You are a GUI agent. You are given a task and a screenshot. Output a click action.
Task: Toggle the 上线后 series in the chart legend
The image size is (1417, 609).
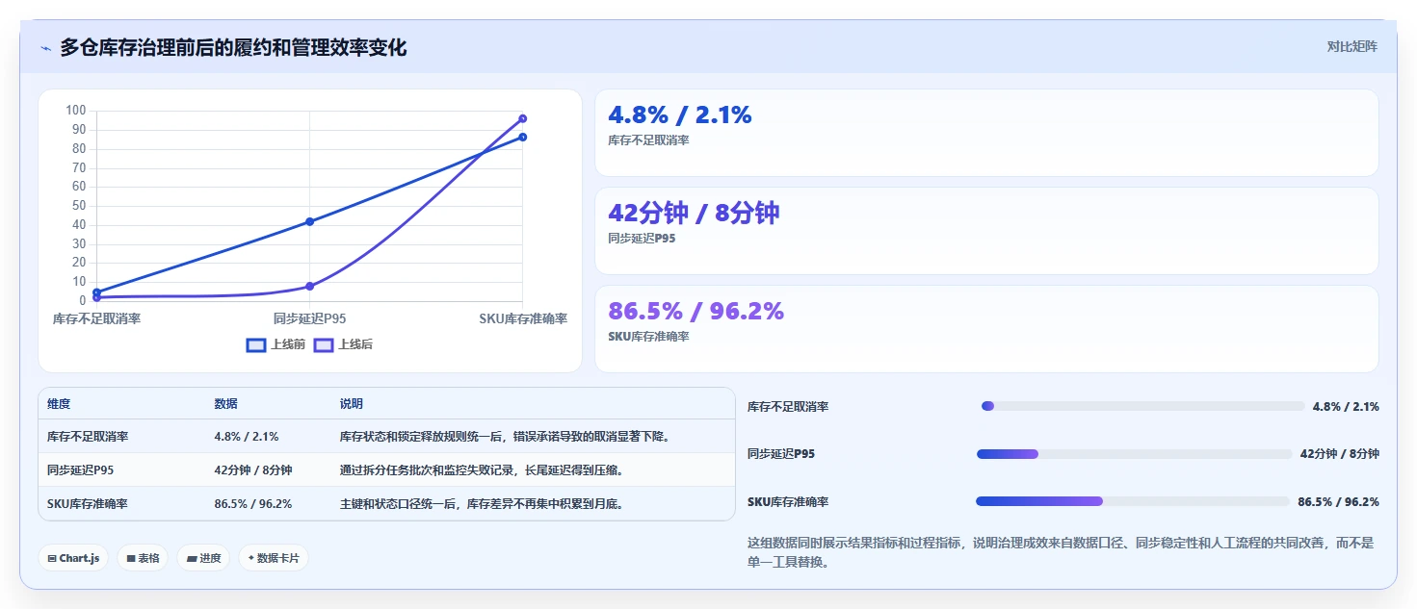pos(343,344)
